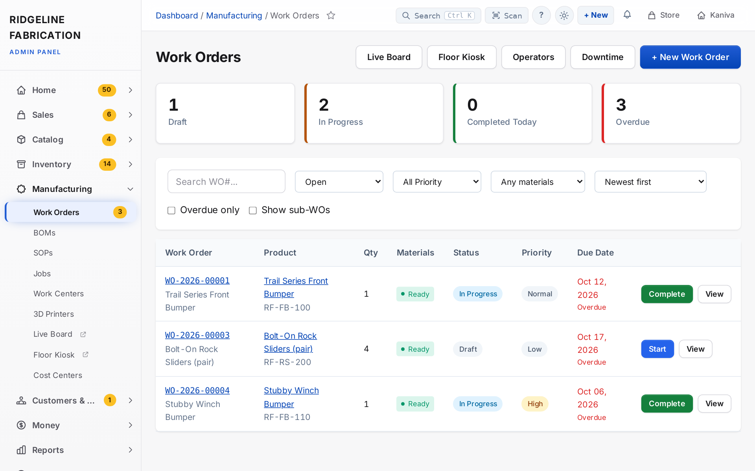This screenshot has width=755, height=471.
Task: Click the Inventory archive icon in sidebar
Action: (x=21, y=164)
